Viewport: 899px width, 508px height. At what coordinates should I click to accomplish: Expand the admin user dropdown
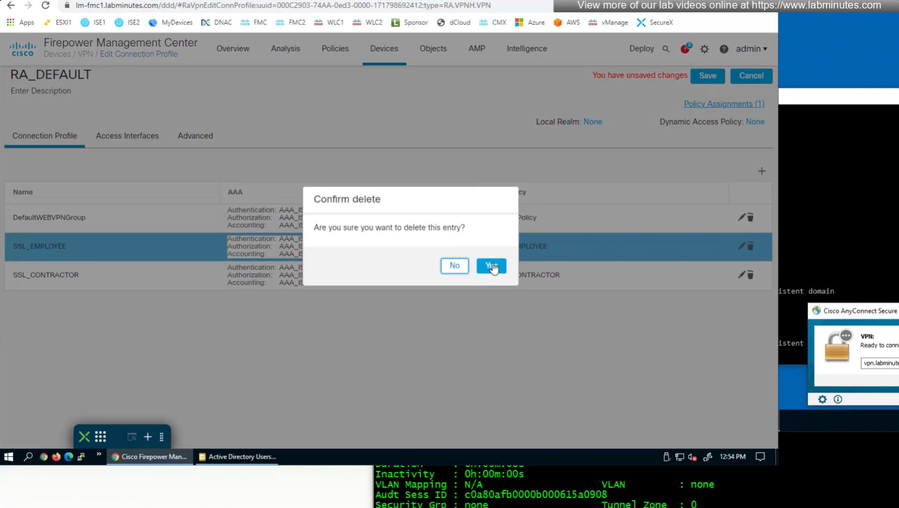click(751, 49)
